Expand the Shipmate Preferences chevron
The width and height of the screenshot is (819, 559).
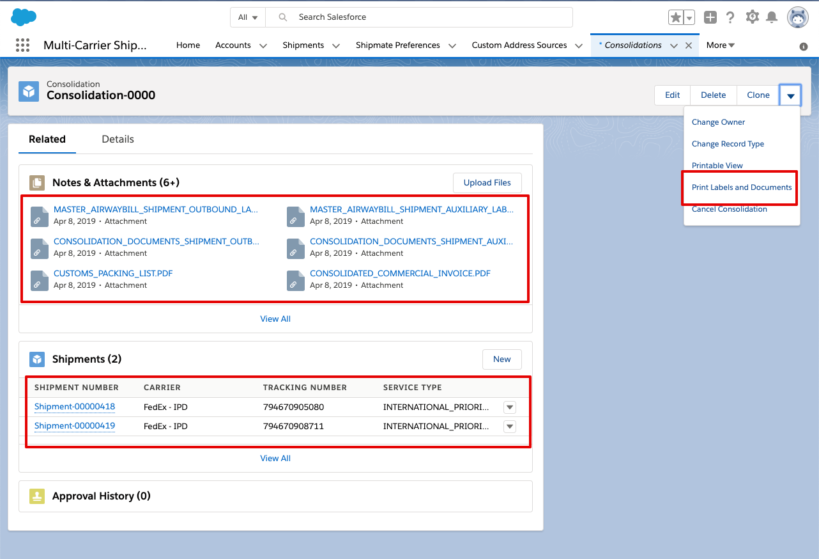(452, 45)
